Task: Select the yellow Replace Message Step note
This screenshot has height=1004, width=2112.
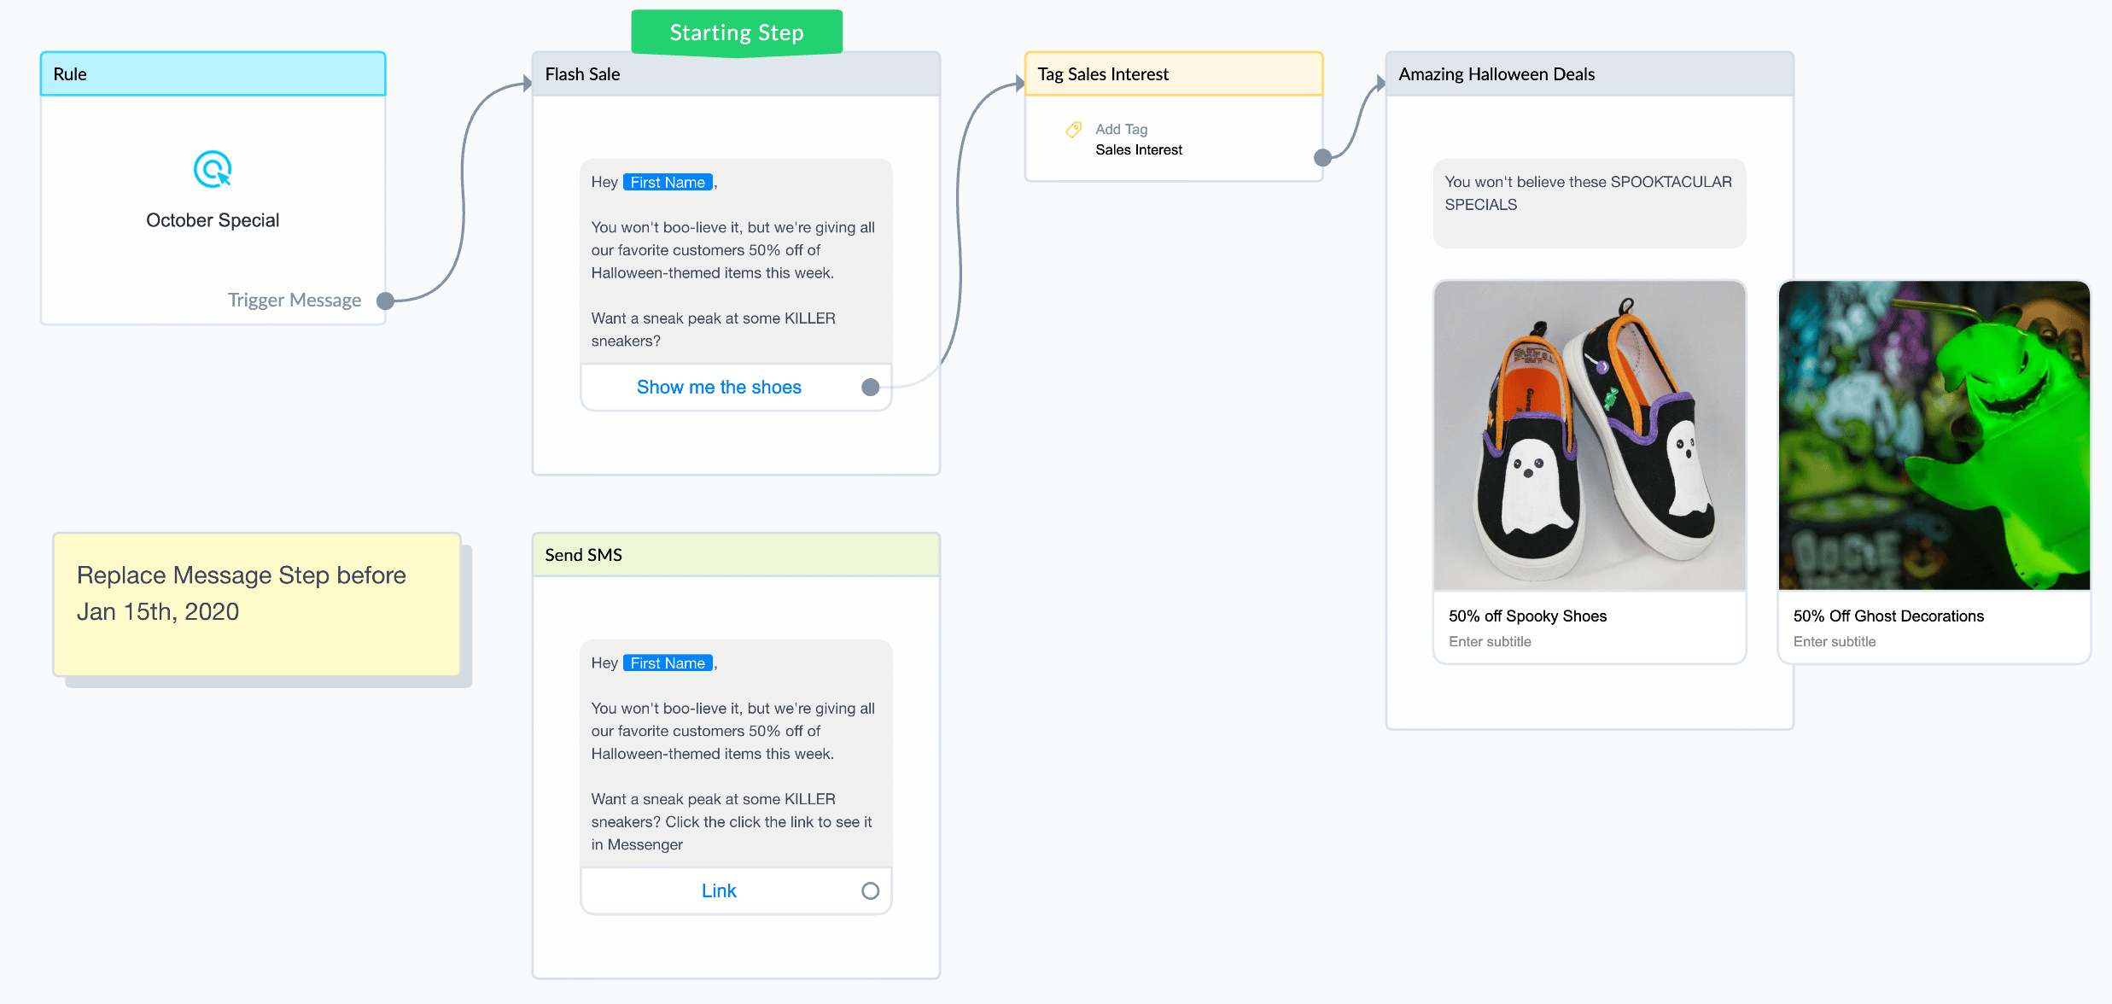Action: point(256,604)
